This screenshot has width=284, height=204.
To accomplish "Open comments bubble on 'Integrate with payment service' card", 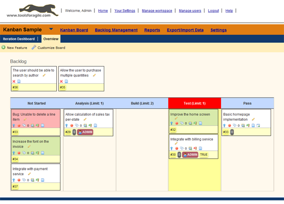I will [x=24, y=180].
